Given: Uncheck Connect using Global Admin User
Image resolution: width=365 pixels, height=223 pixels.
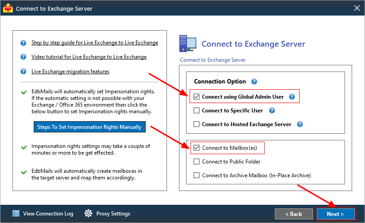Looking at the screenshot, I should 196,96.
